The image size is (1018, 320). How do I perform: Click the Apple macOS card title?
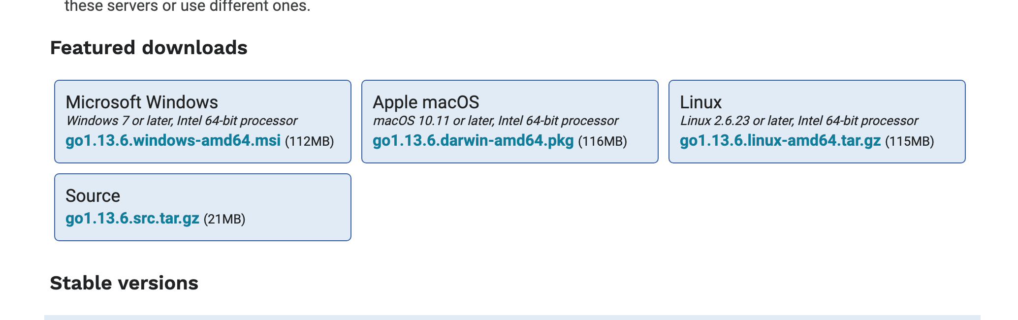click(426, 102)
